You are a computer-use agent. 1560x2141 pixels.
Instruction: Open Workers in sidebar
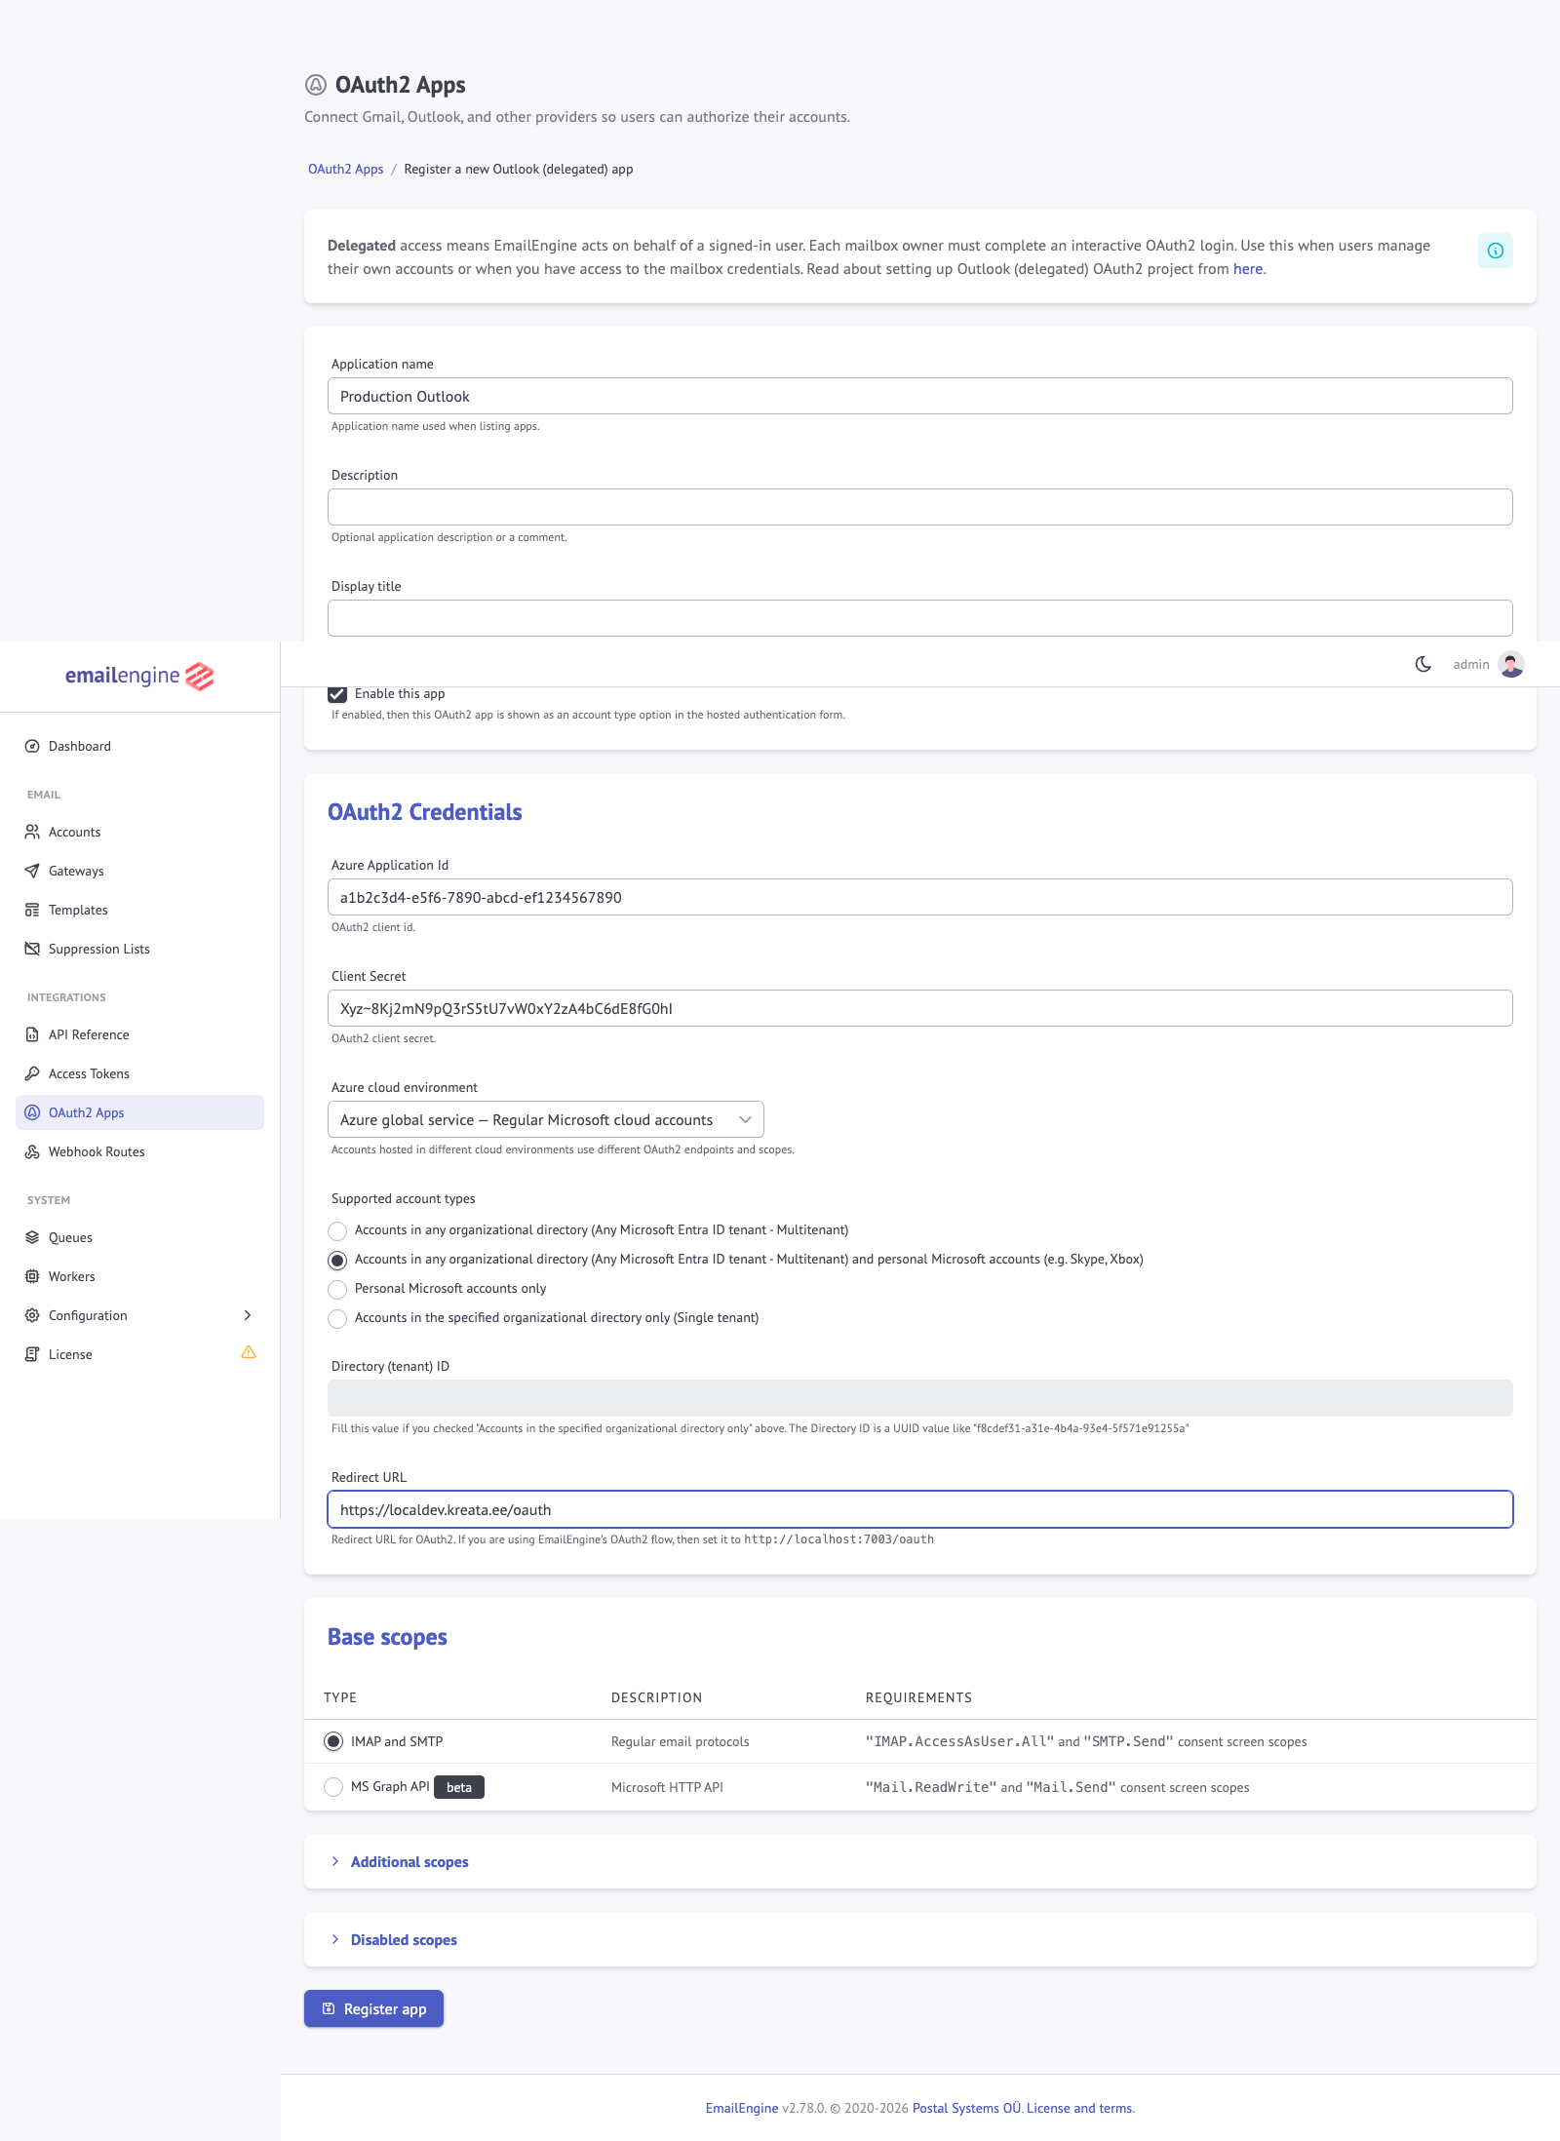(139, 1276)
